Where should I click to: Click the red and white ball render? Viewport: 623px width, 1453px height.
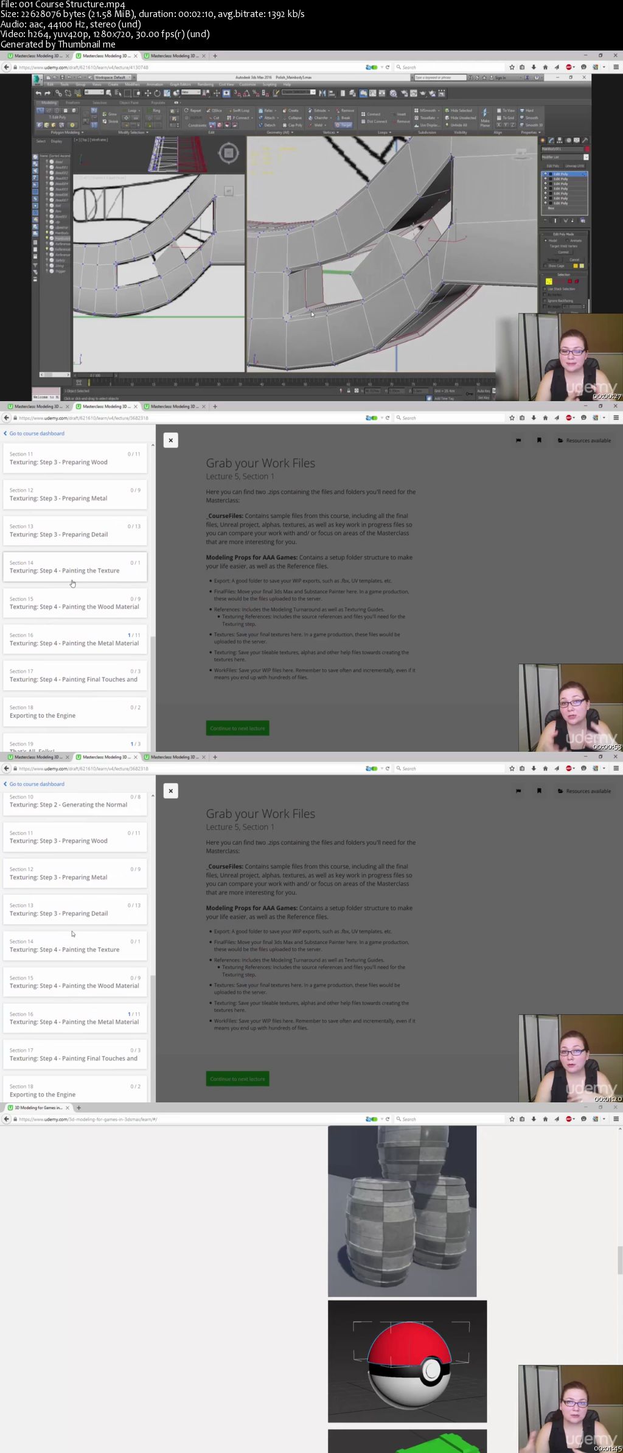coord(408,1361)
